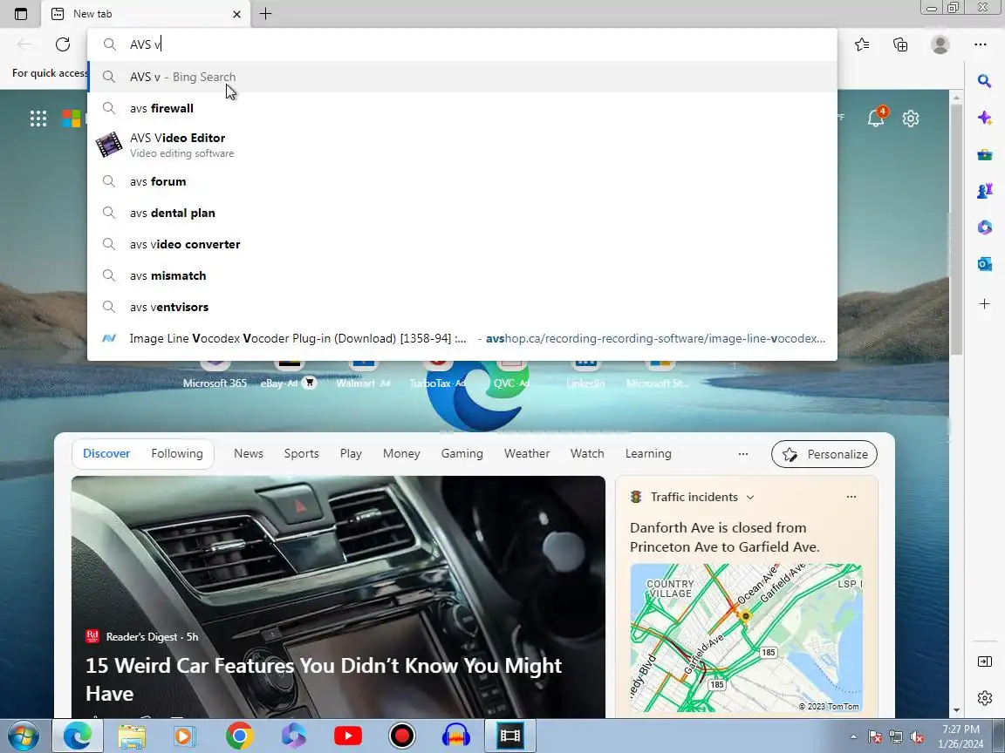The width and height of the screenshot is (1005, 753).
Task: Open the Collections icon
Action: tap(900, 44)
